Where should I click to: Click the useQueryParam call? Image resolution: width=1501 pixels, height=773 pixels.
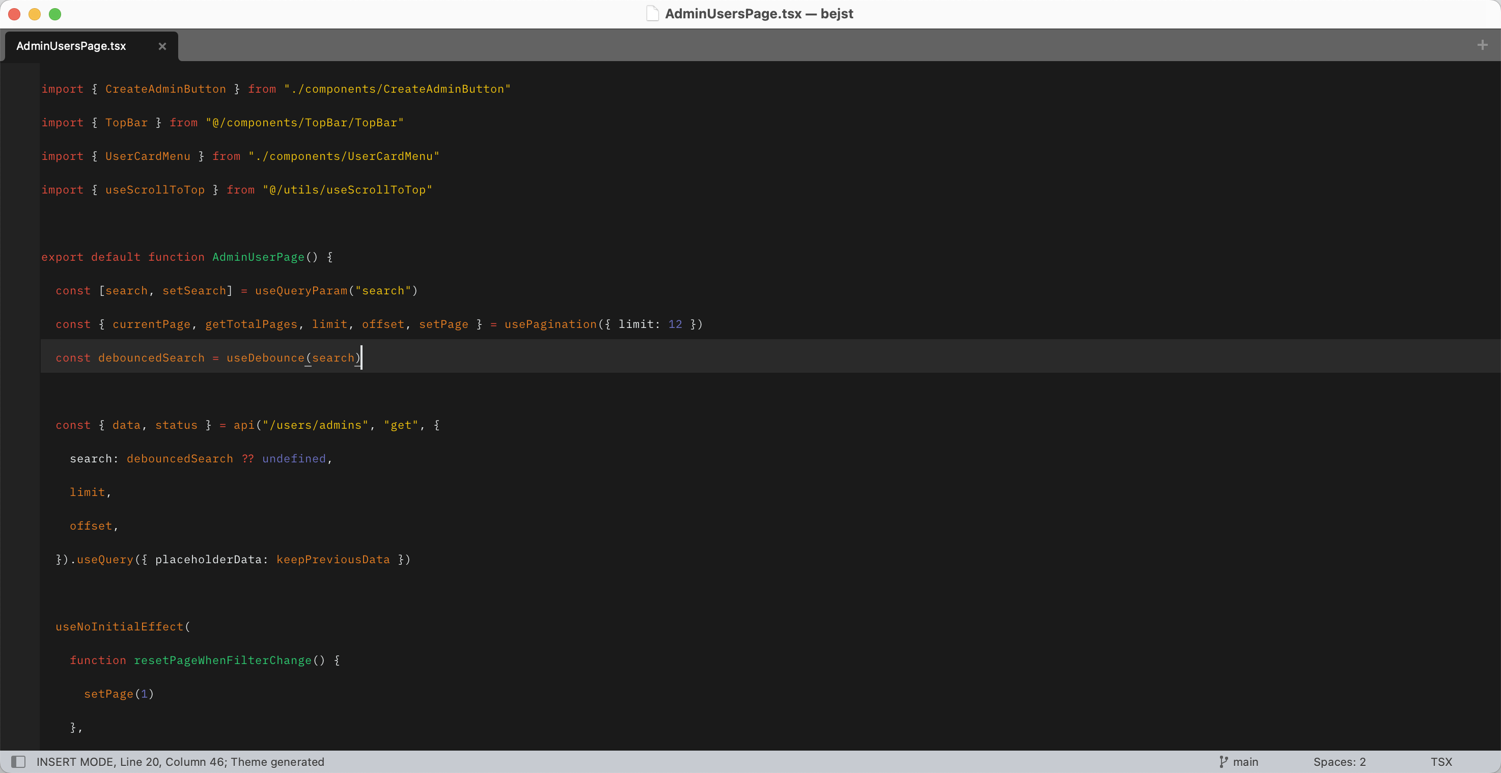pos(301,291)
